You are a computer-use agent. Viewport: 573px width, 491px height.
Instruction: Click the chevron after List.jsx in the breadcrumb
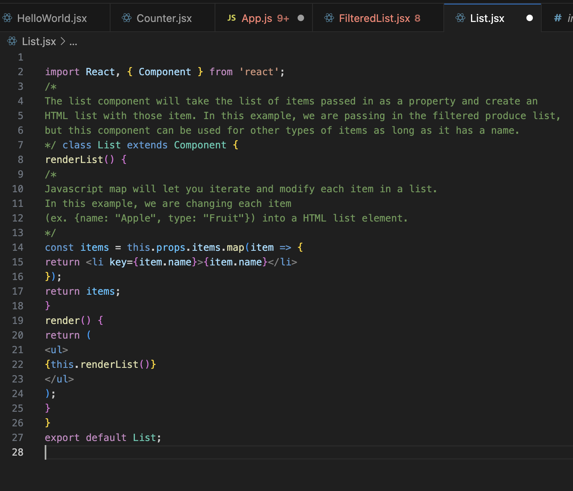point(63,41)
